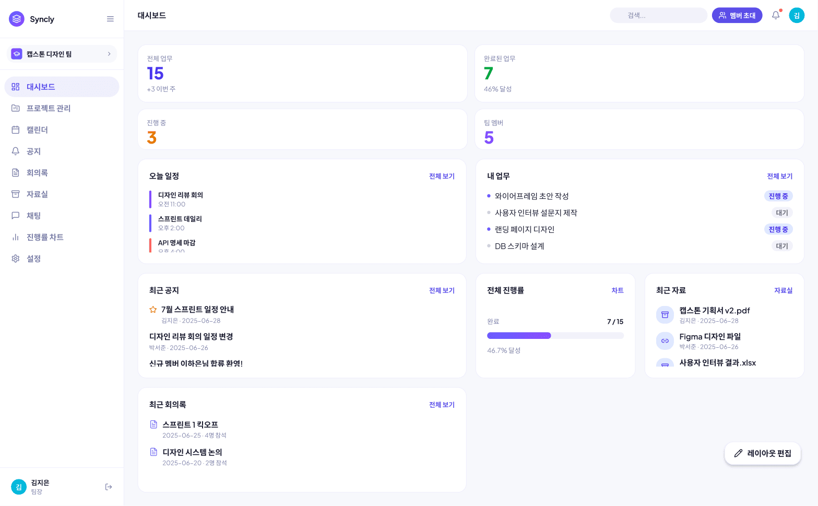Collapse sidebar with hamburger menu icon
818x506 pixels.
[110, 19]
